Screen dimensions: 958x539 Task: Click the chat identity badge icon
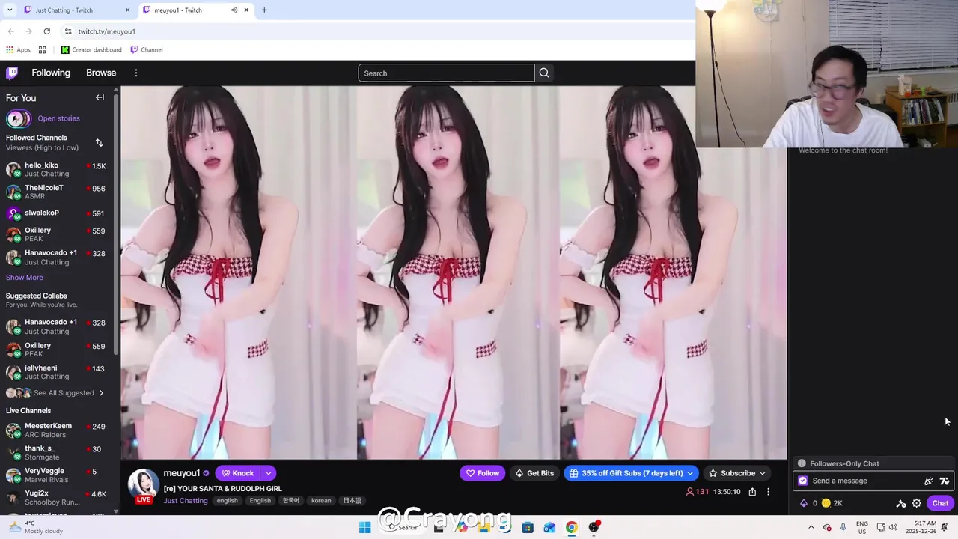point(803,481)
